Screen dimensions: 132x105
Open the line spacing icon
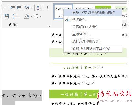tap(15, 16)
